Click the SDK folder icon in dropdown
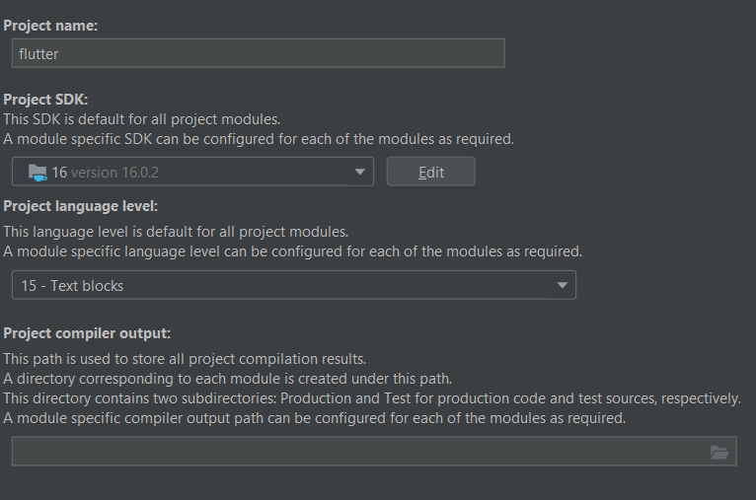This screenshot has width=756, height=500. pos(38,172)
